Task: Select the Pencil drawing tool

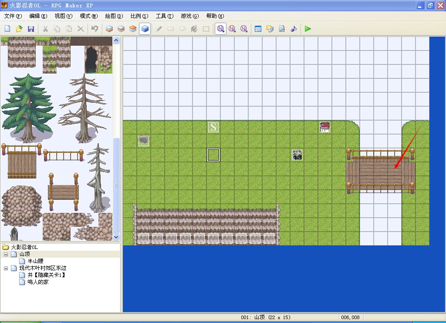Action: point(159,29)
